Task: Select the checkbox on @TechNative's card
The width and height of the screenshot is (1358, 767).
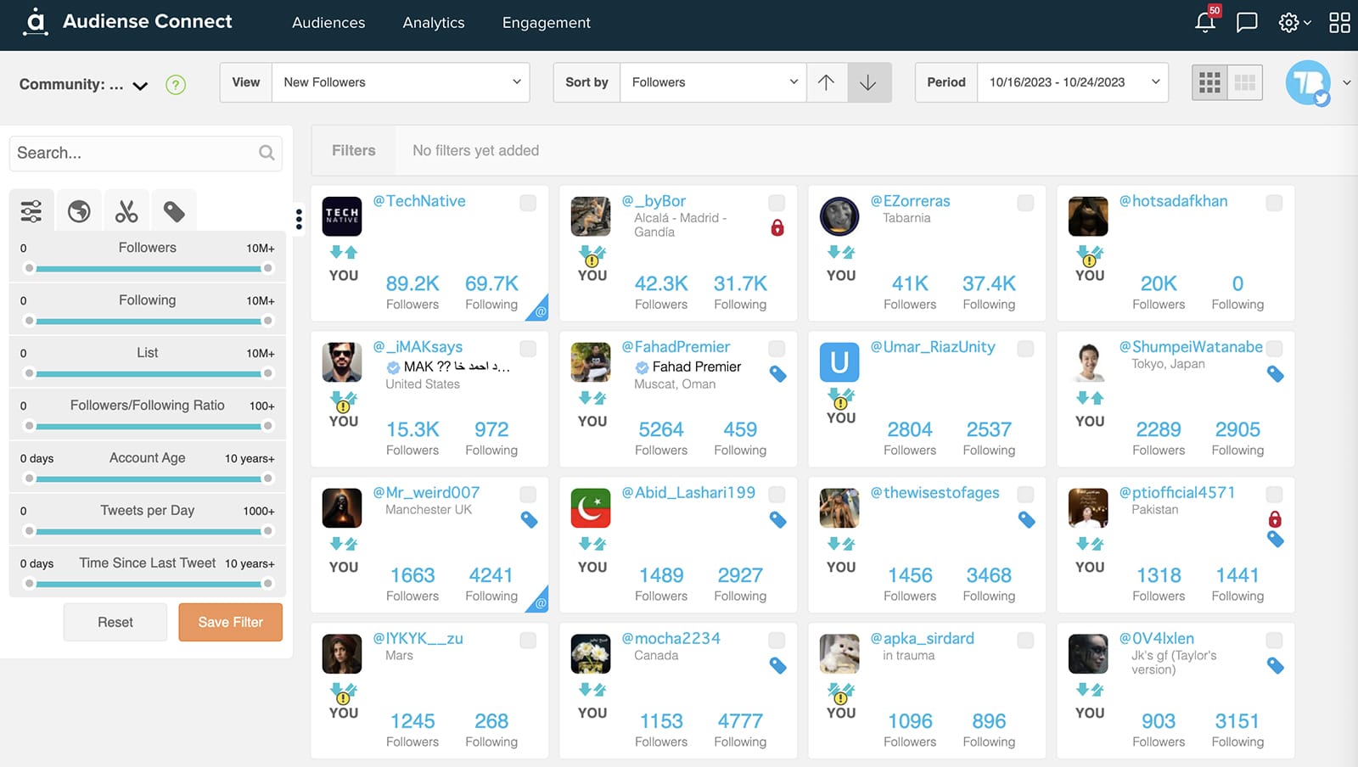Action: coord(528,204)
